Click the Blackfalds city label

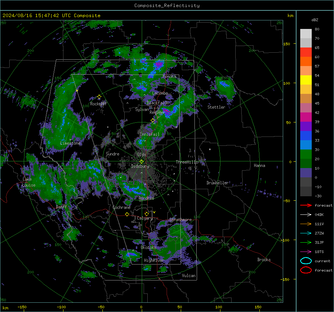click(158, 103)
